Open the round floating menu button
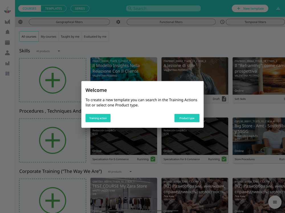The image size is (285, 213). (x=275, y=202)
